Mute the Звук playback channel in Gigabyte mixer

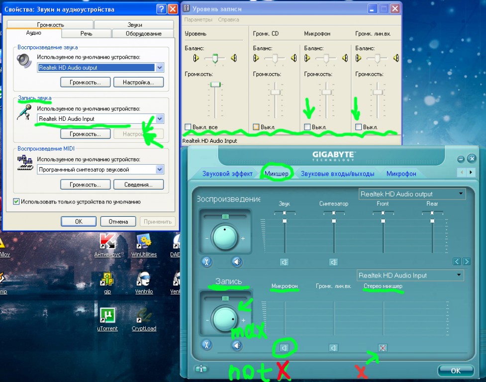pos(284,262)
